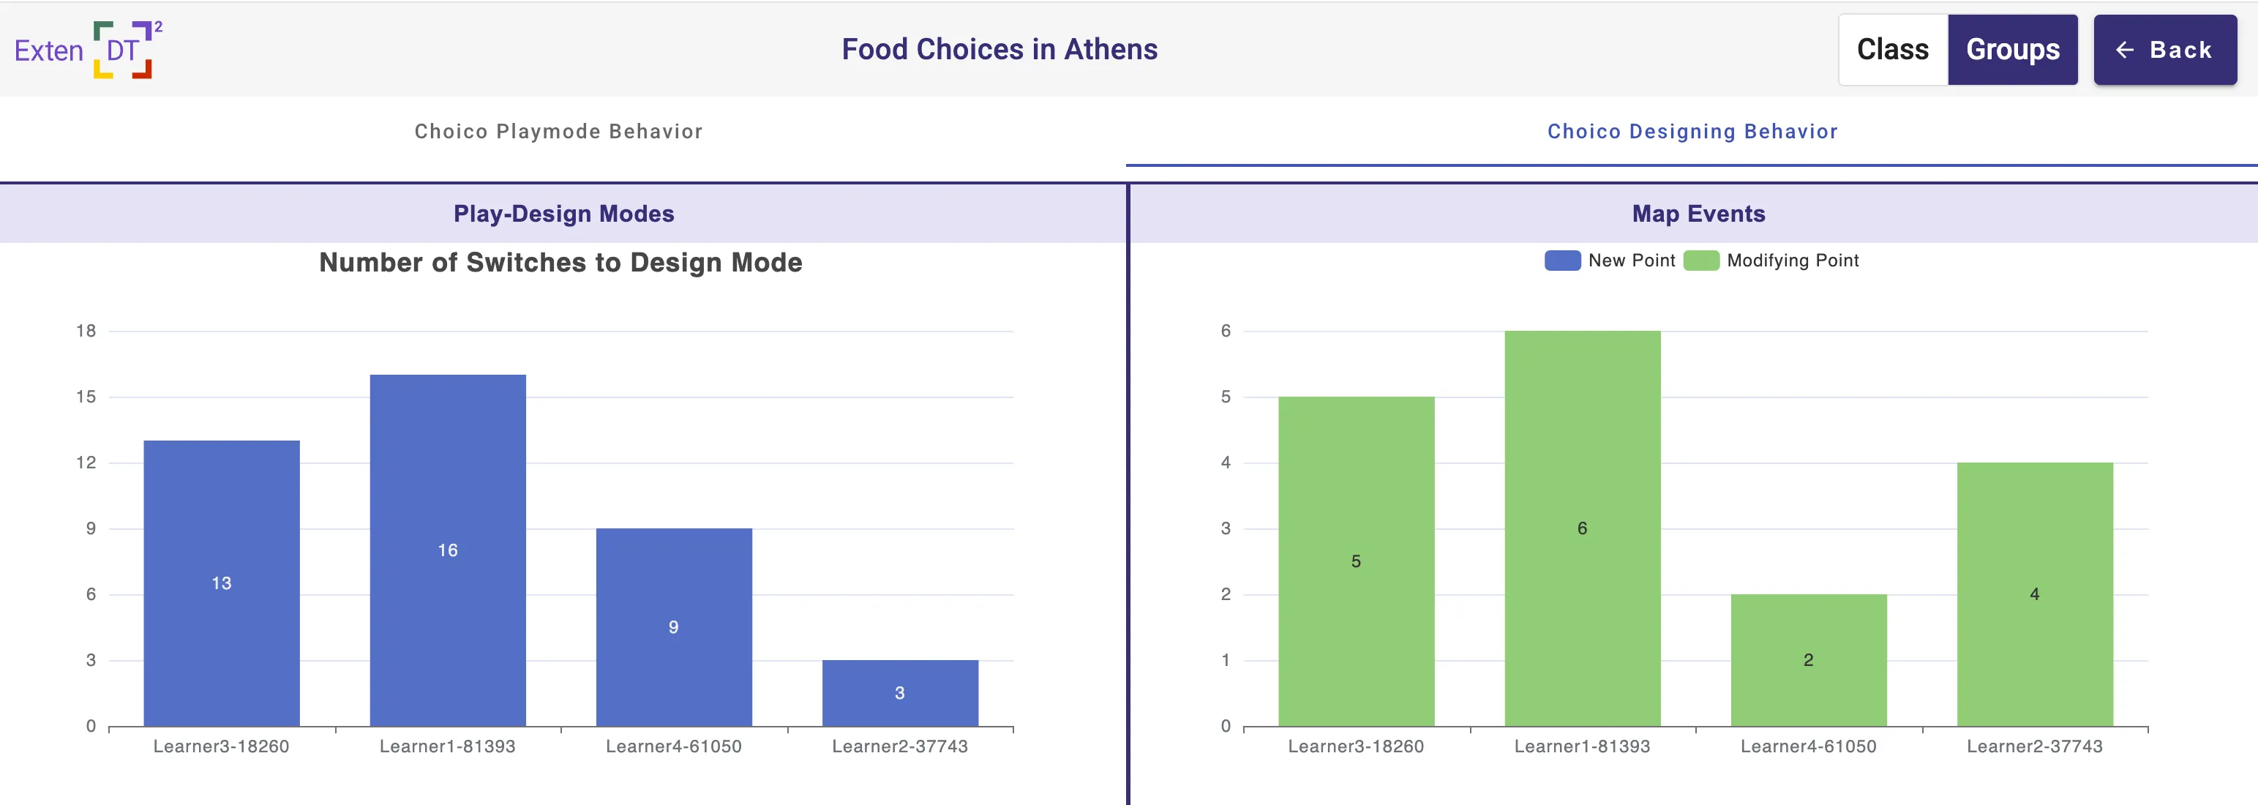The width and height of the screenshot is (2258, 805).
Task: Select the Choico Designing Behavior tab
Action: coord(1692,132)
